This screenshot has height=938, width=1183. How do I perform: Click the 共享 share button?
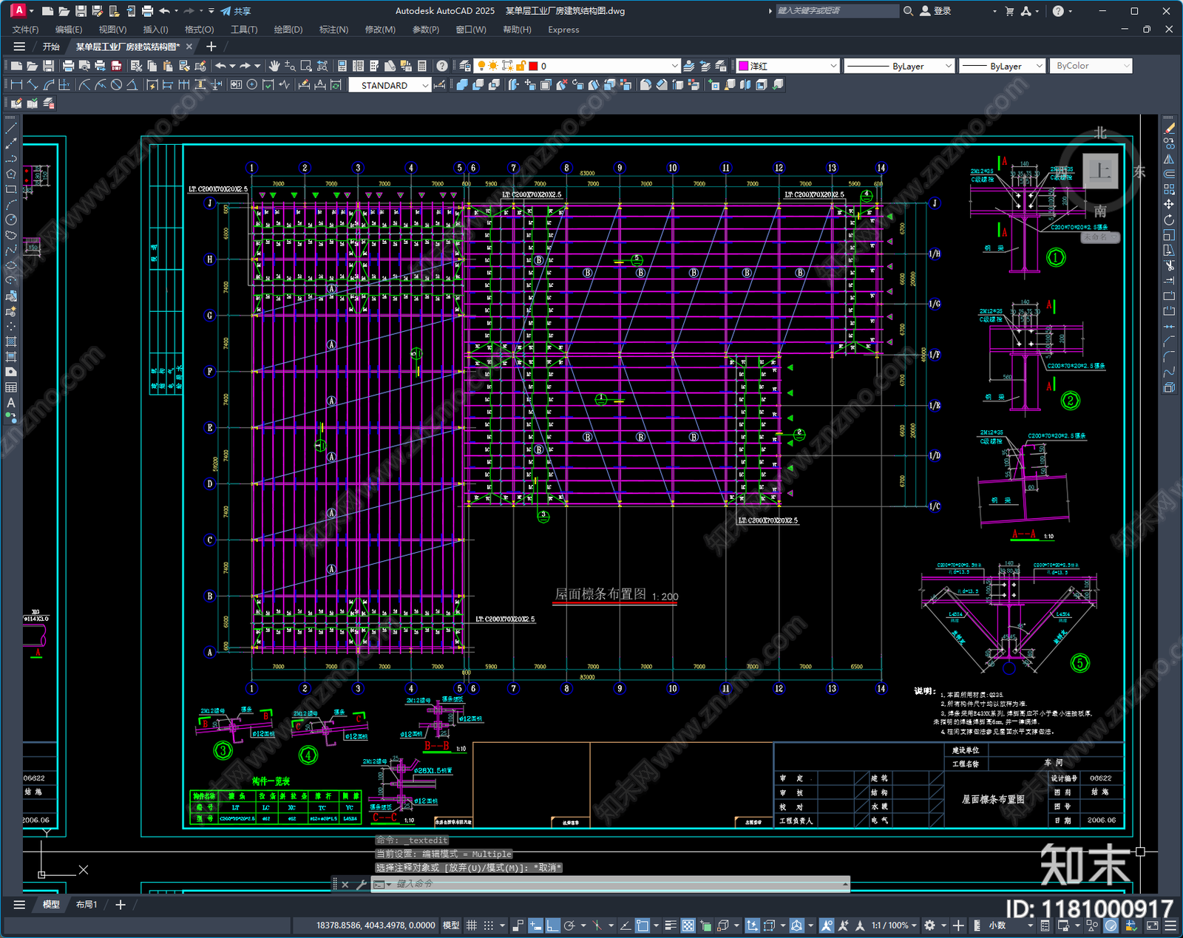[236, 11]
